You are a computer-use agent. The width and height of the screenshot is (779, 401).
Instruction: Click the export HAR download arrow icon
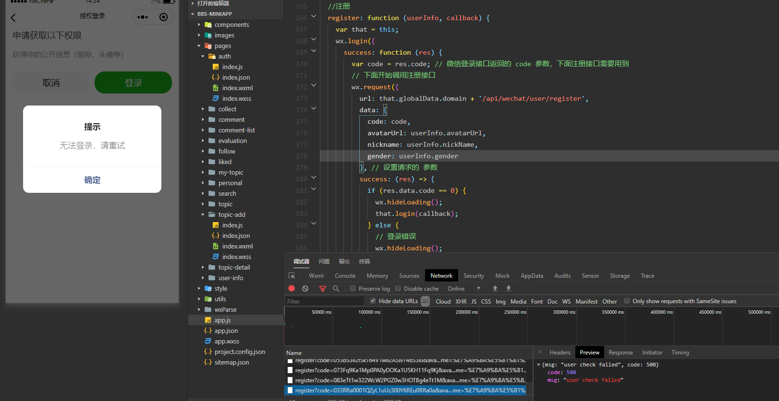[x=509, y=288]
